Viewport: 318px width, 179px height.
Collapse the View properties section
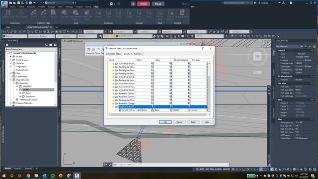[312, 100]
